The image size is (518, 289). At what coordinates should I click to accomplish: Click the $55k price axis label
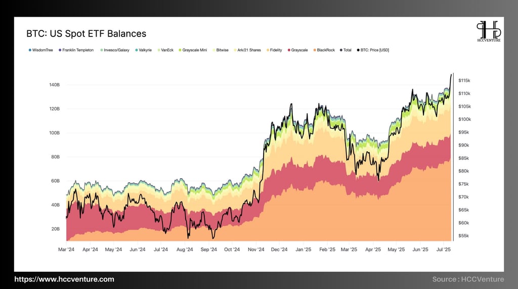coord(463,236)
